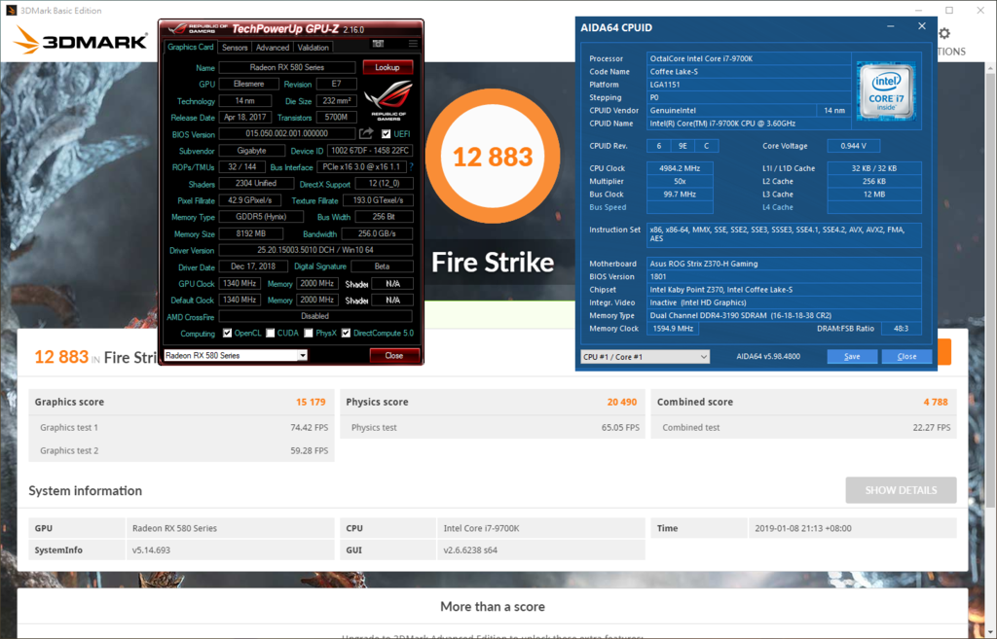997x639 pixels.
Task: Maximize the 3DMark window
Action: click(x=949, y=10)
